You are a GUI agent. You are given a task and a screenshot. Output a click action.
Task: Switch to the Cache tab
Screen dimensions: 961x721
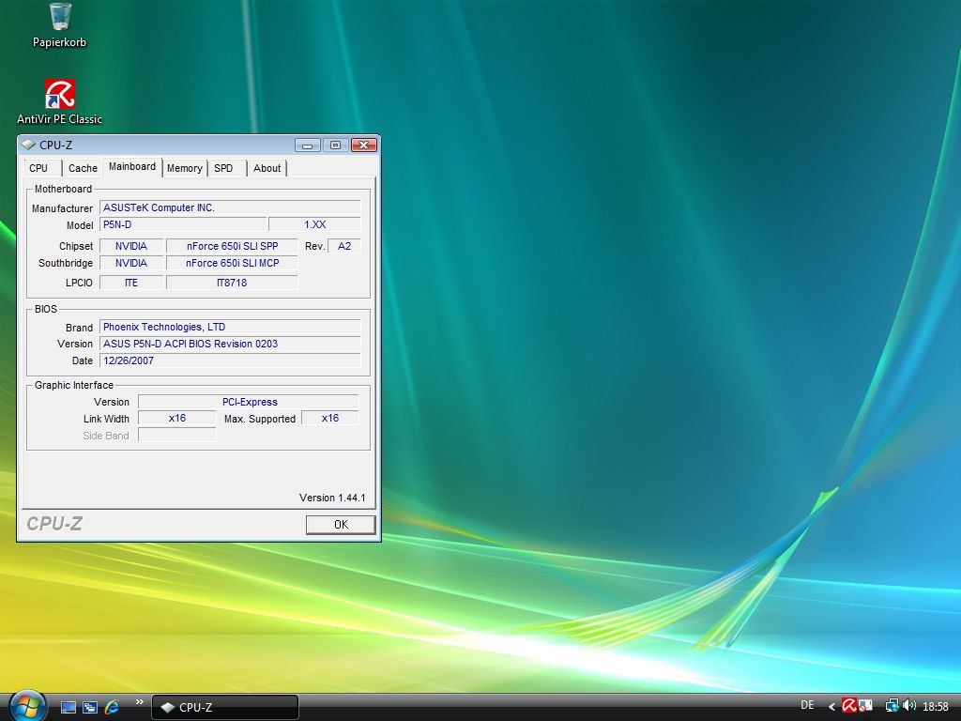pos(83,168)
